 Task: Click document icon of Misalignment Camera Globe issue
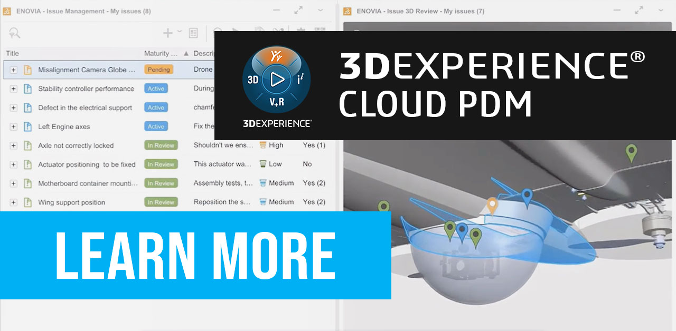coord(28,70)
